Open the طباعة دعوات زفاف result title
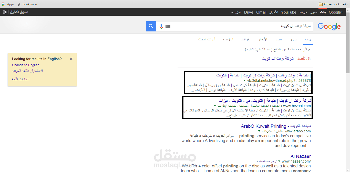Screen dimensions: 350x172 (x=260, y=75)
